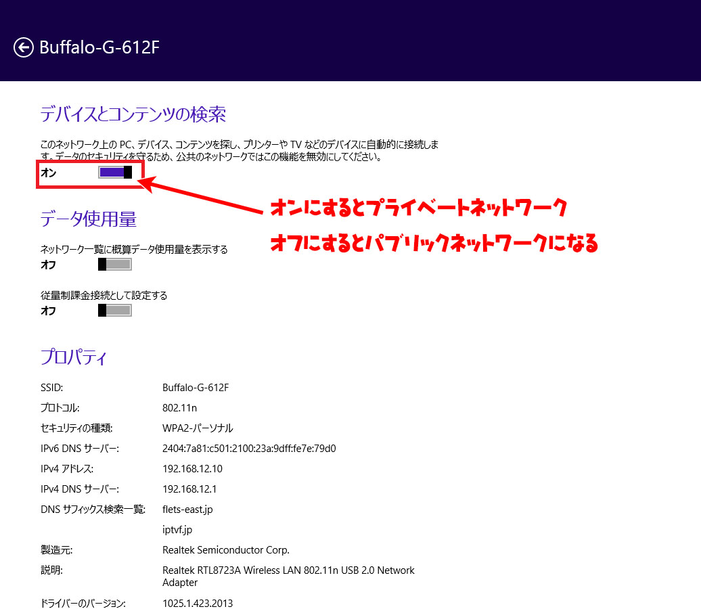Screen dimensions: 701x609
Task: Select DNS suffix flets-east.jp
Action: (188, 510)
